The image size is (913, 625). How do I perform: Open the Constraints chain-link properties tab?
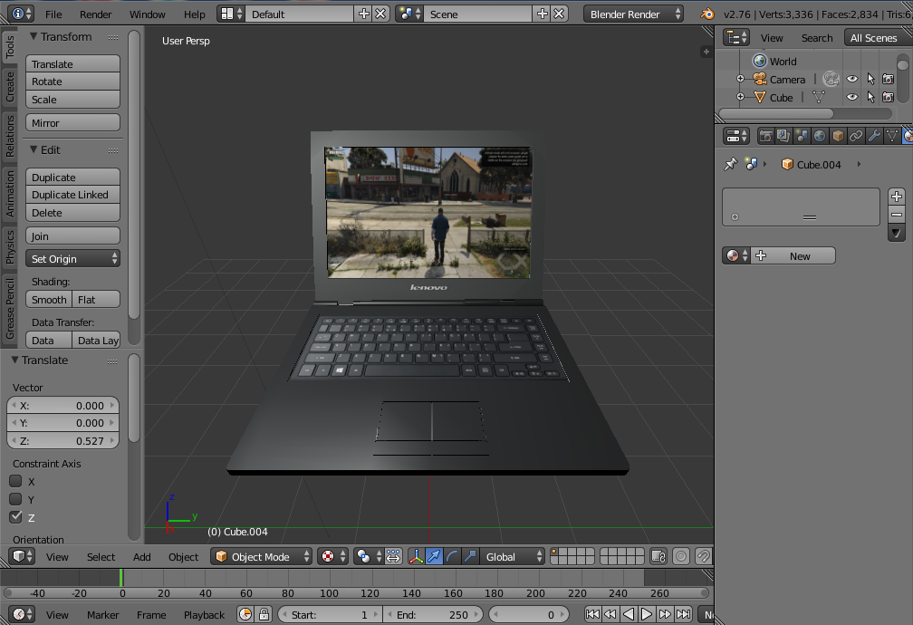[x=856, y=136]
